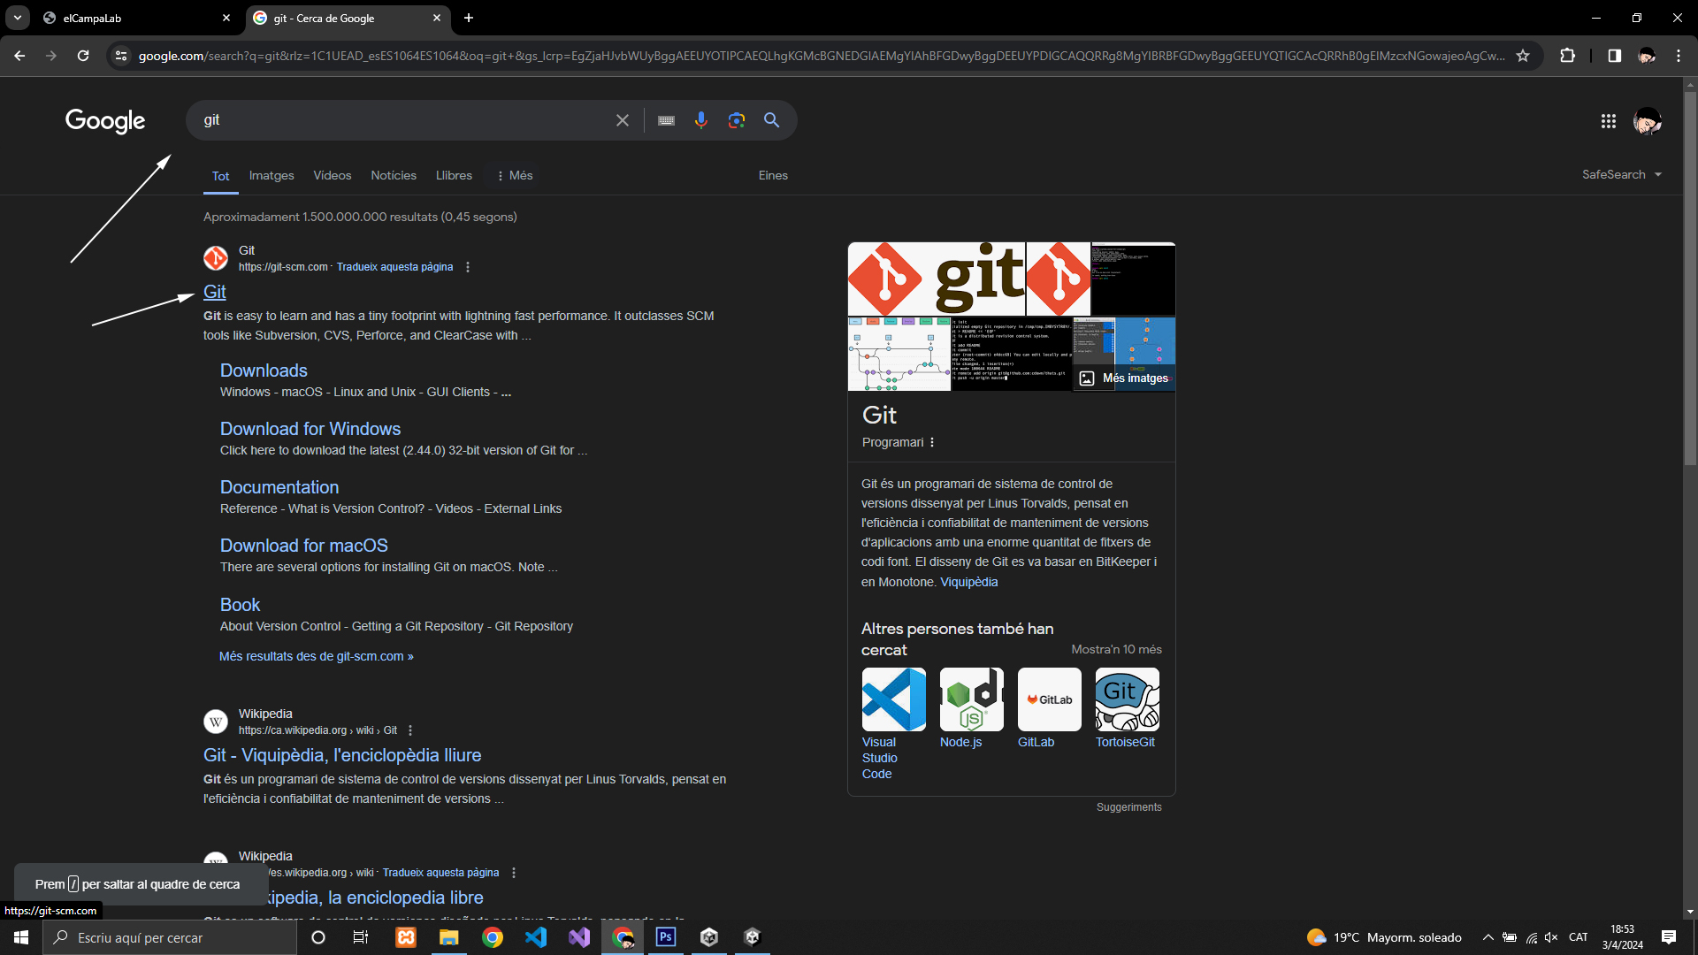Bookmark this page with star icon
Screen dimensions: 1698x955
pos(1523,56)
